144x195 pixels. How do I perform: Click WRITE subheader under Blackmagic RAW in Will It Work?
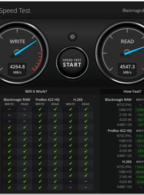pos(9,104)
